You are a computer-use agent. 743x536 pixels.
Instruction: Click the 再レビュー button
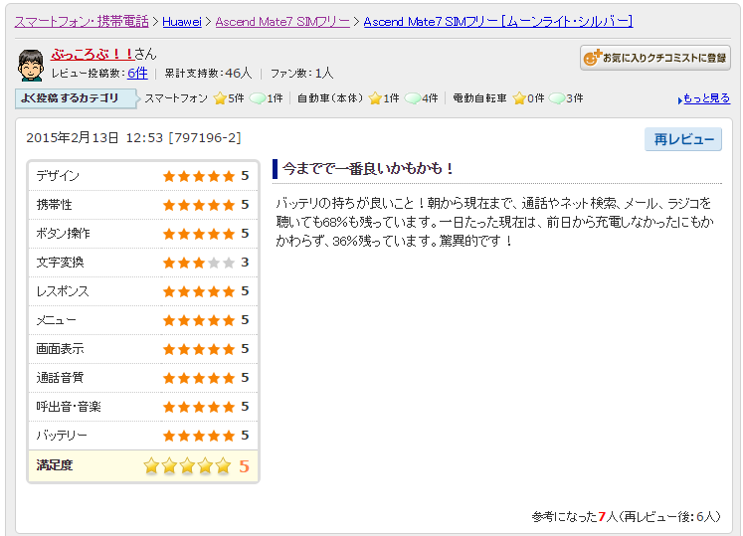pyautogui.click(x=683, y=139)
